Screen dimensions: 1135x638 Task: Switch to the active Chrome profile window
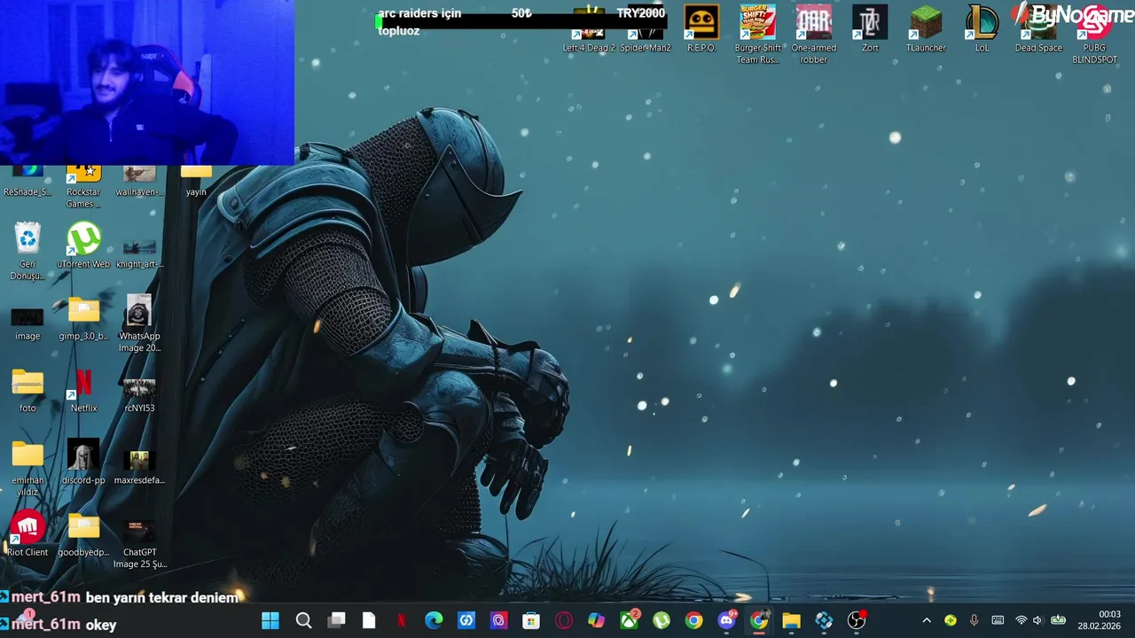759,620
